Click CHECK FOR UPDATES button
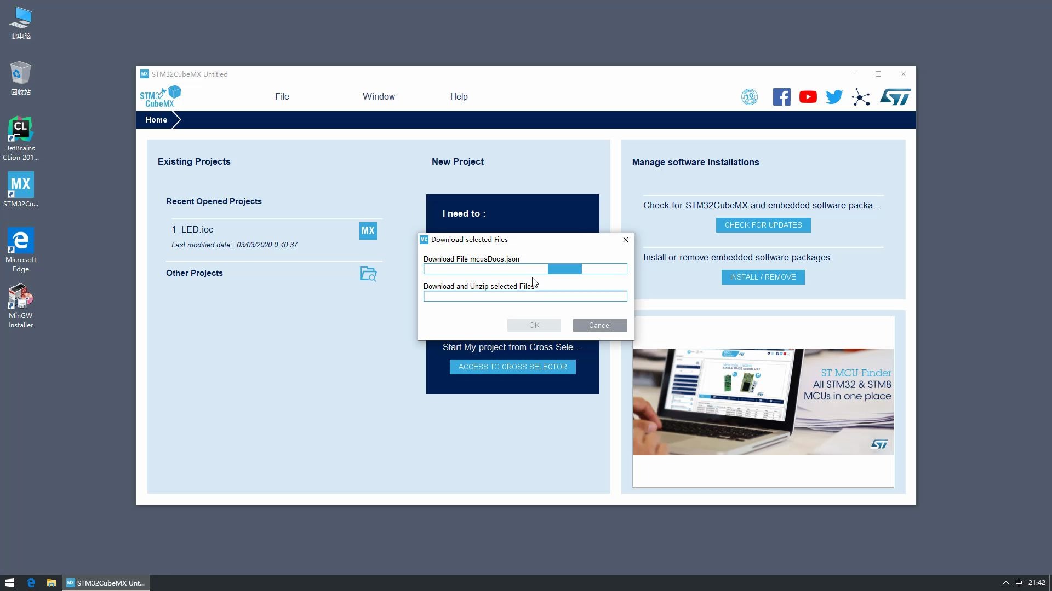This screenshot has height=591, width=1052. 764,225
